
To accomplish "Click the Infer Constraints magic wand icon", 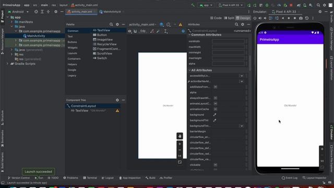I will pyautogui.click(x=158, y=31).
